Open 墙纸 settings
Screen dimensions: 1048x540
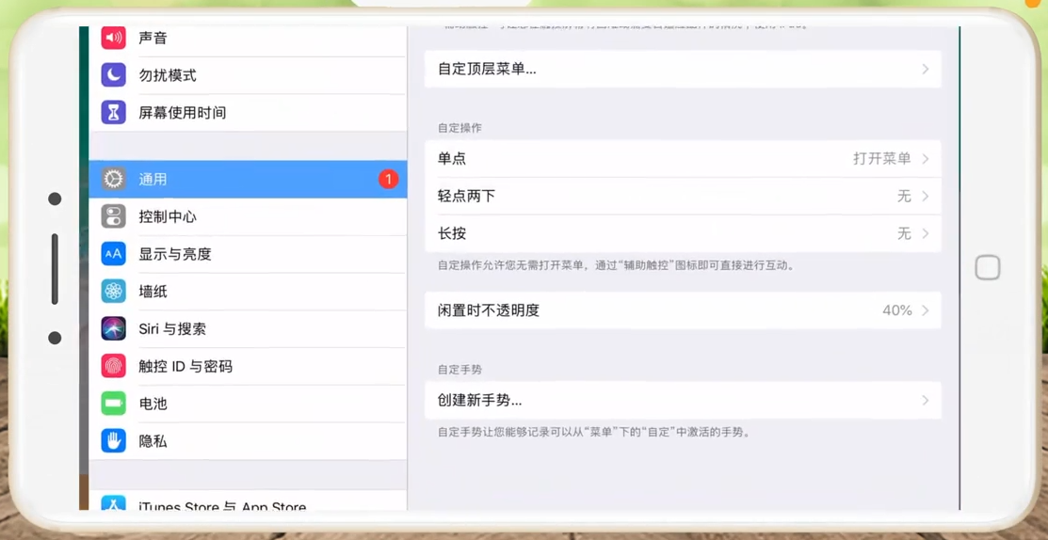tap(248, 291)
